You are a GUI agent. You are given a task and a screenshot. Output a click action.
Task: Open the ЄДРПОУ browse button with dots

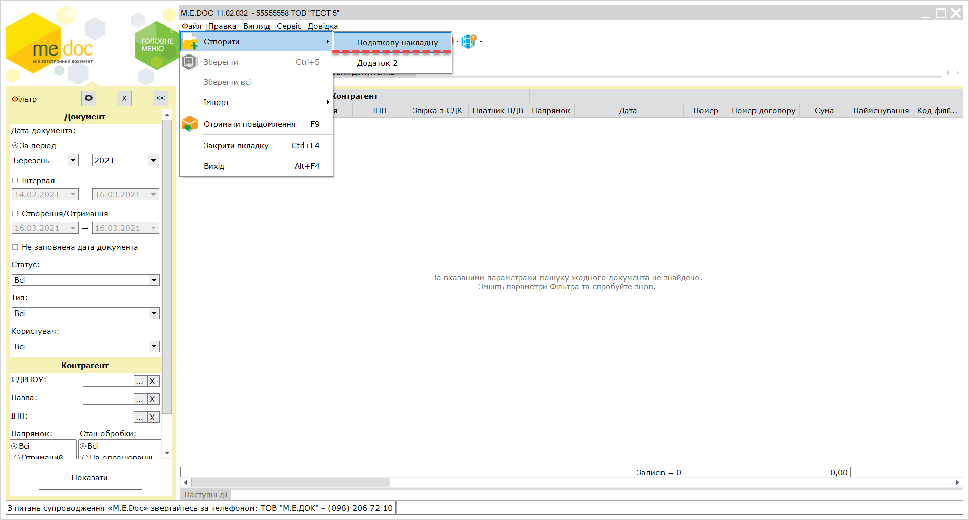[x=140, y=381]
